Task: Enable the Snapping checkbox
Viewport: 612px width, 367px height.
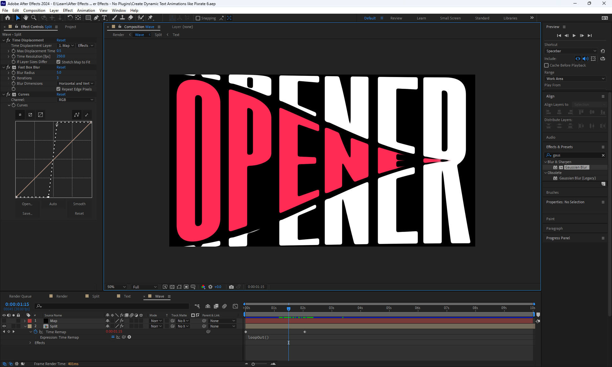Action: tap(198, 18)
